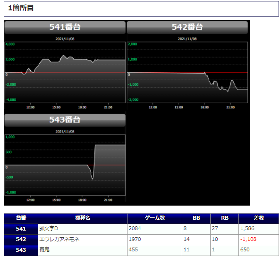The height and width of the screenshot is (257, 280).
Task: Select the 差枚 column header
Action: (259, 218)
